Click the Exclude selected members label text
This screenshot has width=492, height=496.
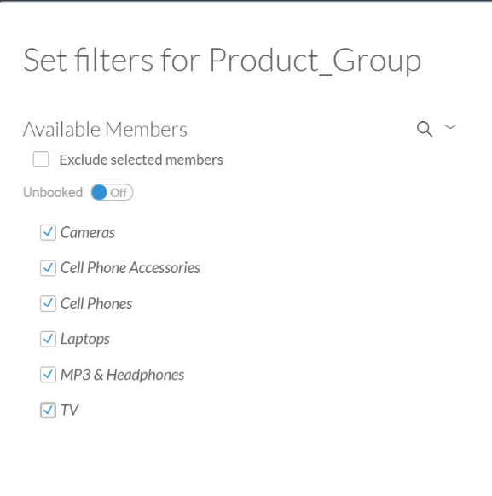tap(142, 160)
